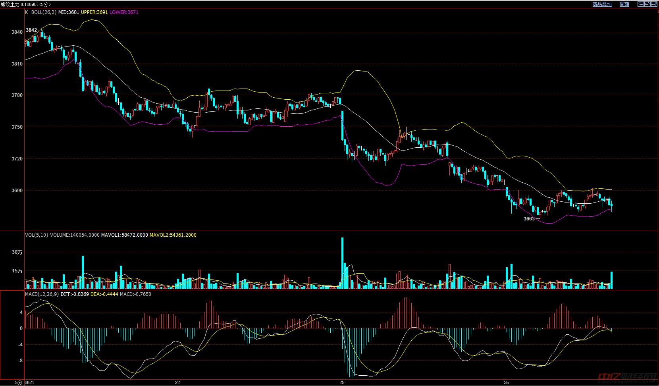This screenshot has width=659, height=386.
Task: Click the MAVOL1:58472.0000 readout
Action: tap(125, 235)
